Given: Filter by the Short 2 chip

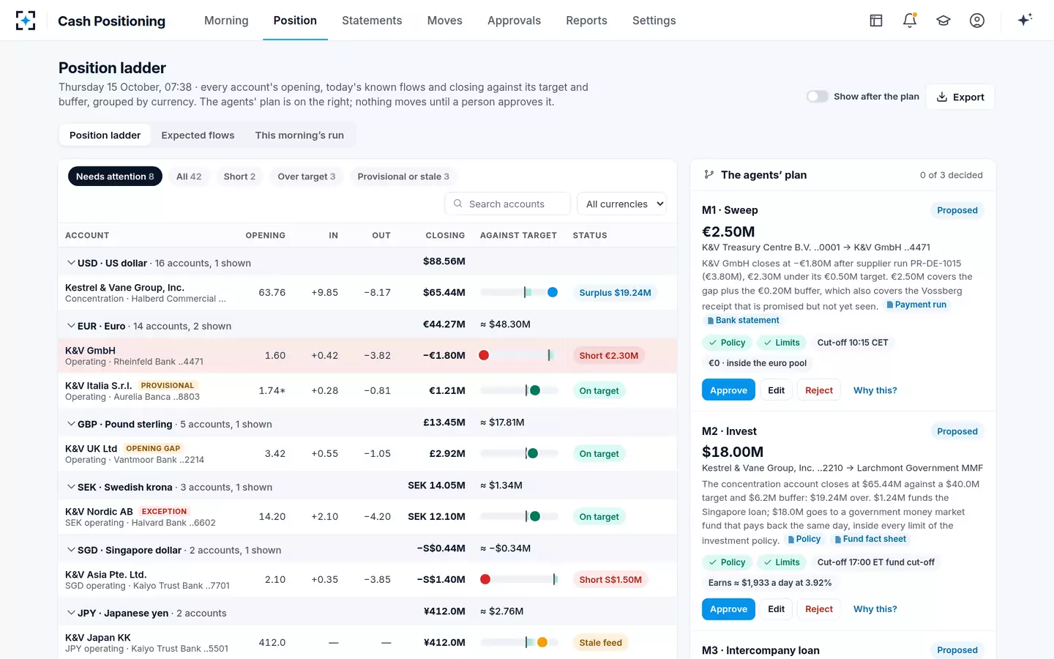Looking at the screenshot, I should pyautogui.click(x=239, y=176).
